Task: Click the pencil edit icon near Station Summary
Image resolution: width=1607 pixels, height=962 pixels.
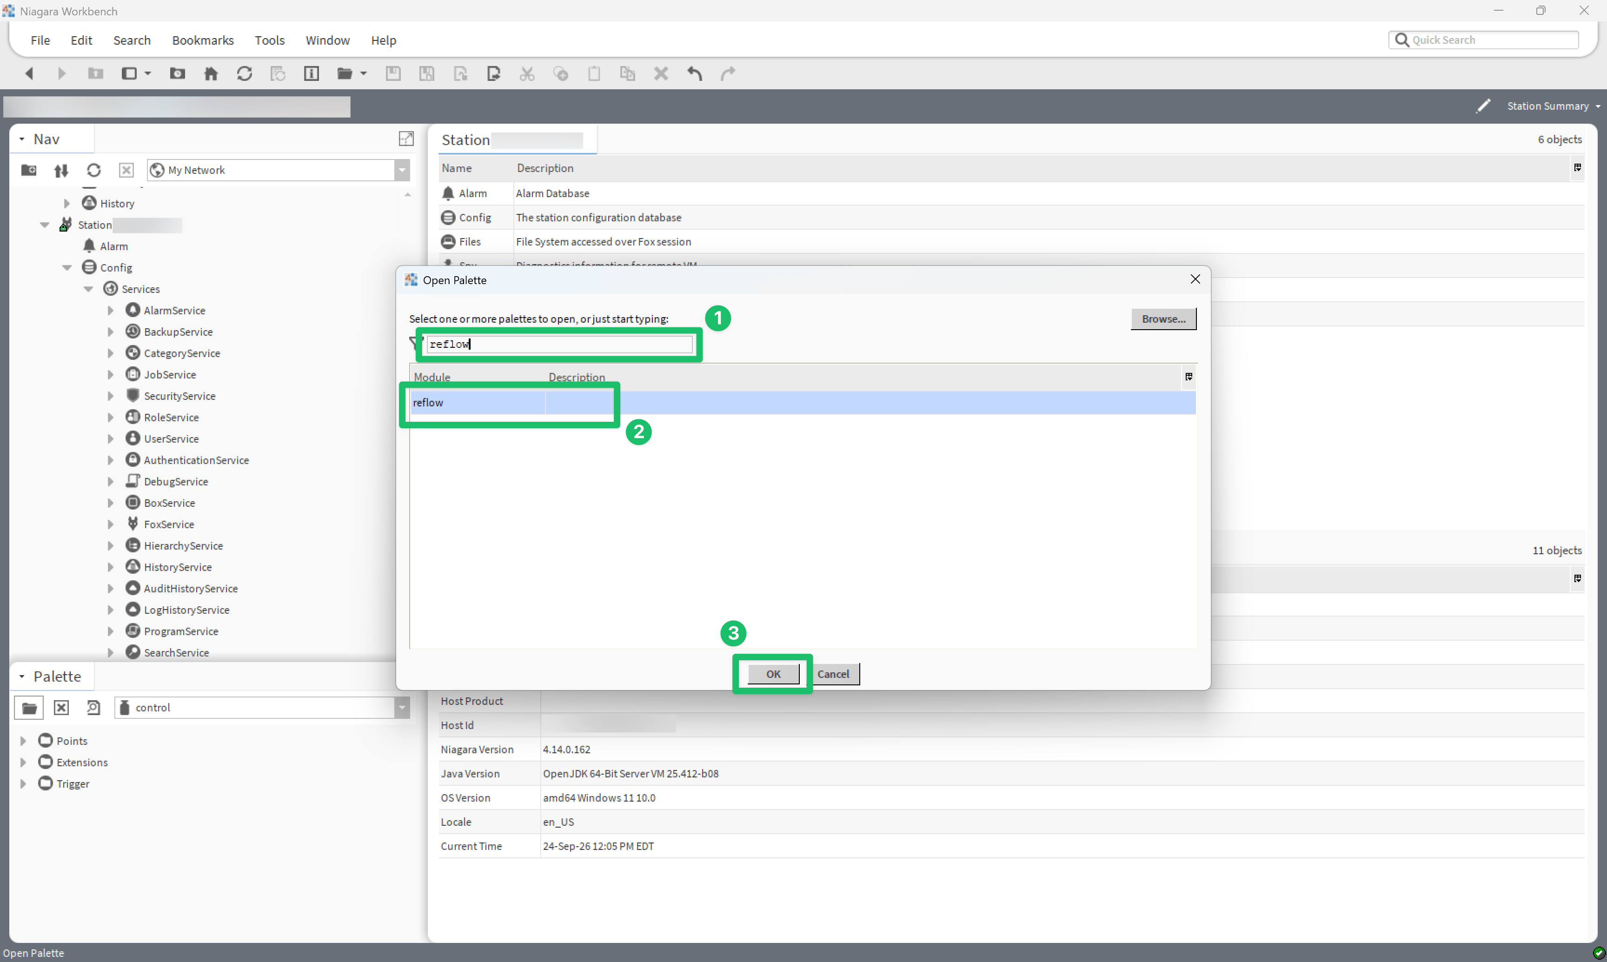Action: point(1482,106)
